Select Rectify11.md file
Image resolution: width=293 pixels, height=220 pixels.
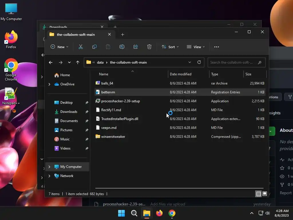click(x=180, y=110)
